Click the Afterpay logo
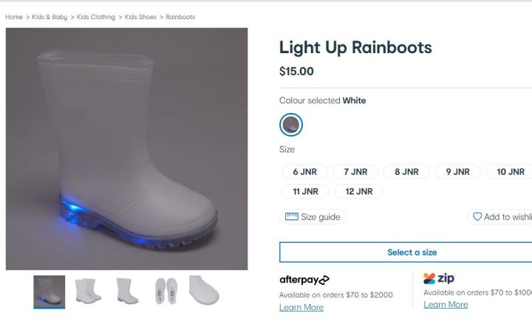This screenshot has height=319, width=532. point(304,280)
